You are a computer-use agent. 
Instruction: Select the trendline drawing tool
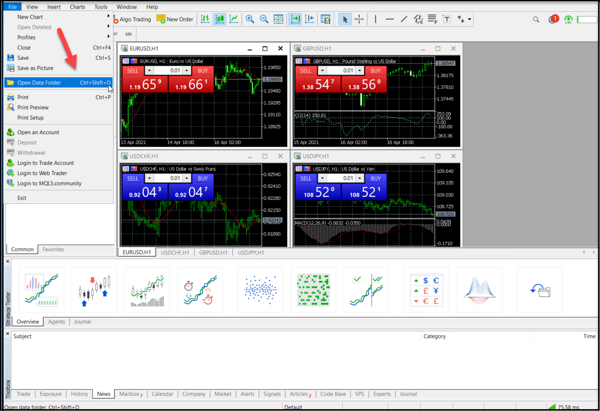[x=404, y=19]
